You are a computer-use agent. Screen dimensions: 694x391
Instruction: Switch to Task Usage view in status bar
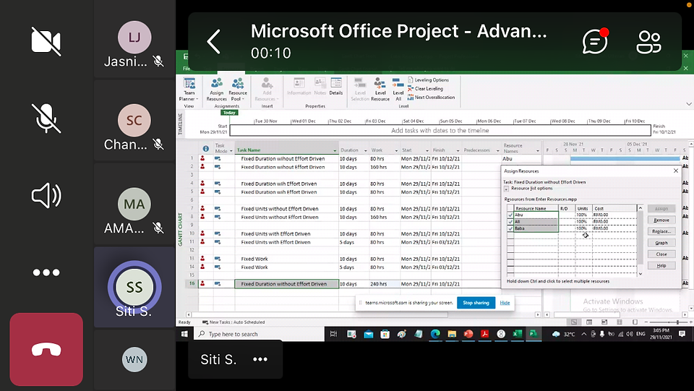pos(589,322)
